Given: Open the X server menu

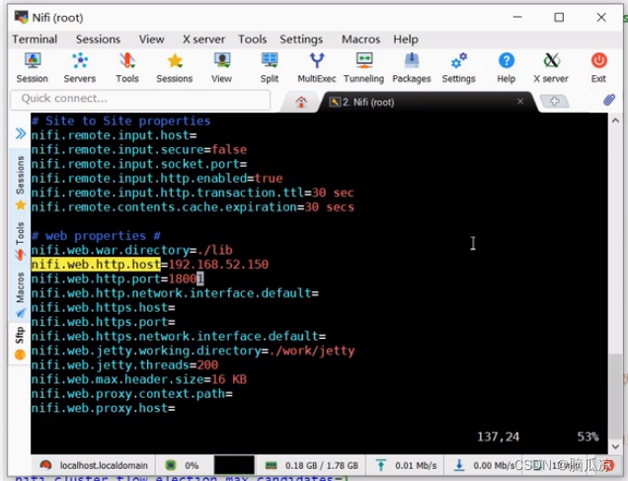Looking at the screenshot, I should pos(203,40).
